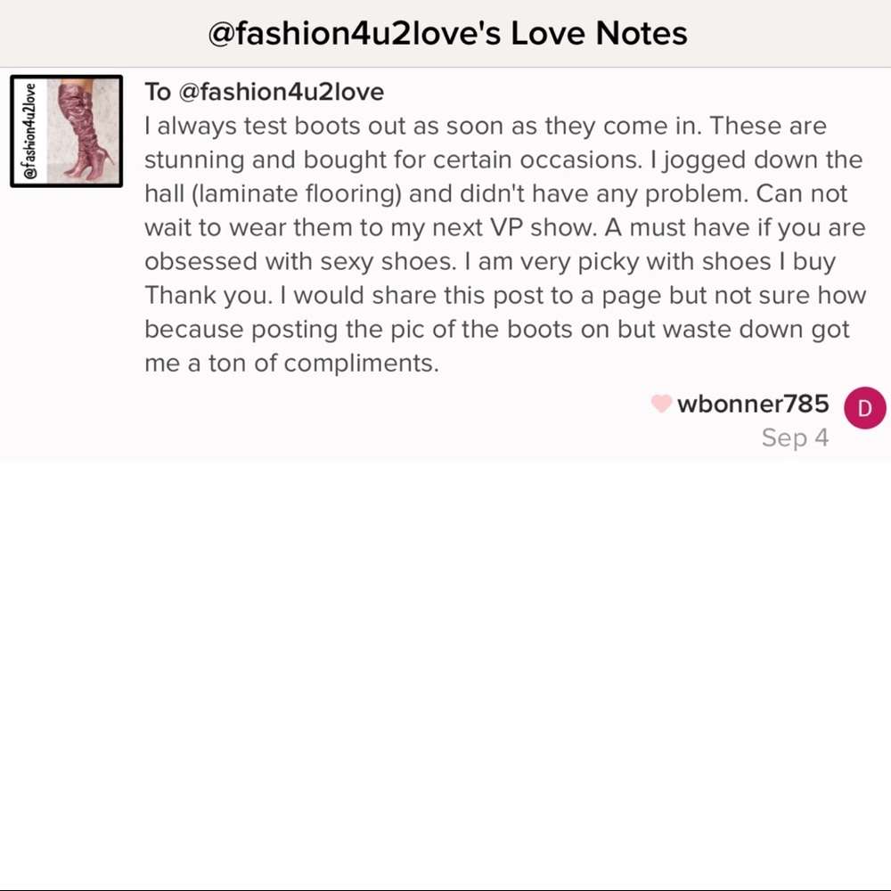The height and width of the screenshot is (891, 891).
Task: Click the @fashion4u2love's handle in page header
Action: (x=355, y=33)
